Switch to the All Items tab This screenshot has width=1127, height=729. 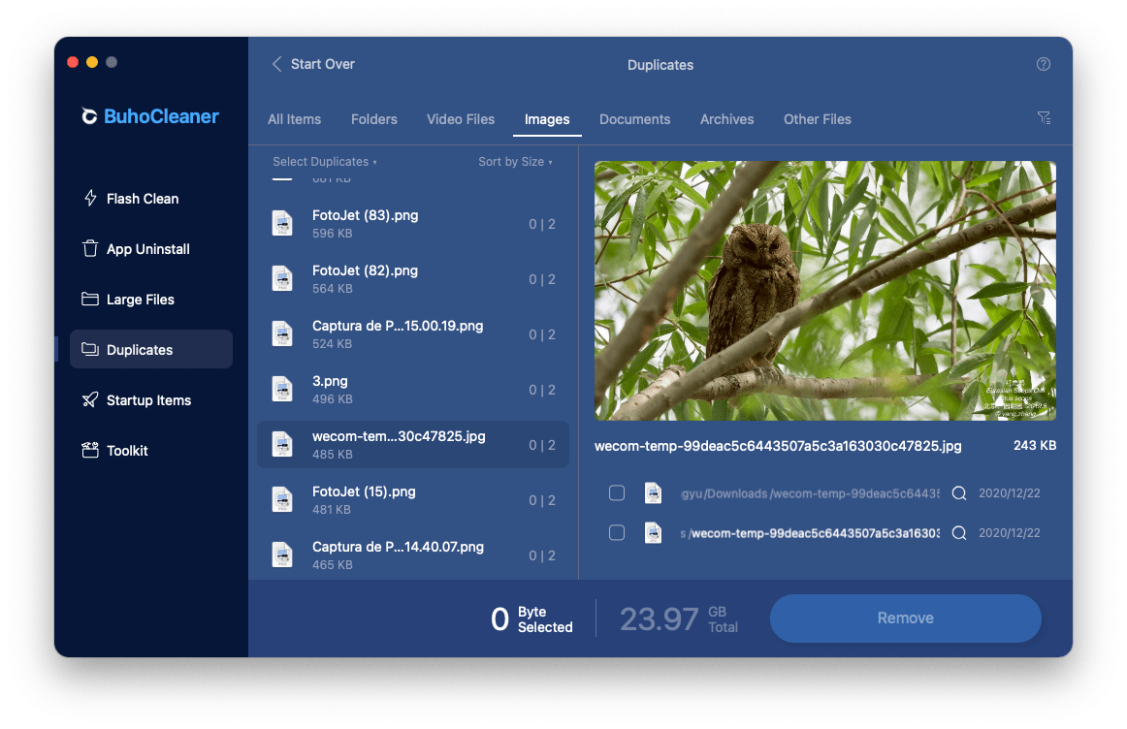pyautogui.click(x=294, y=119)
